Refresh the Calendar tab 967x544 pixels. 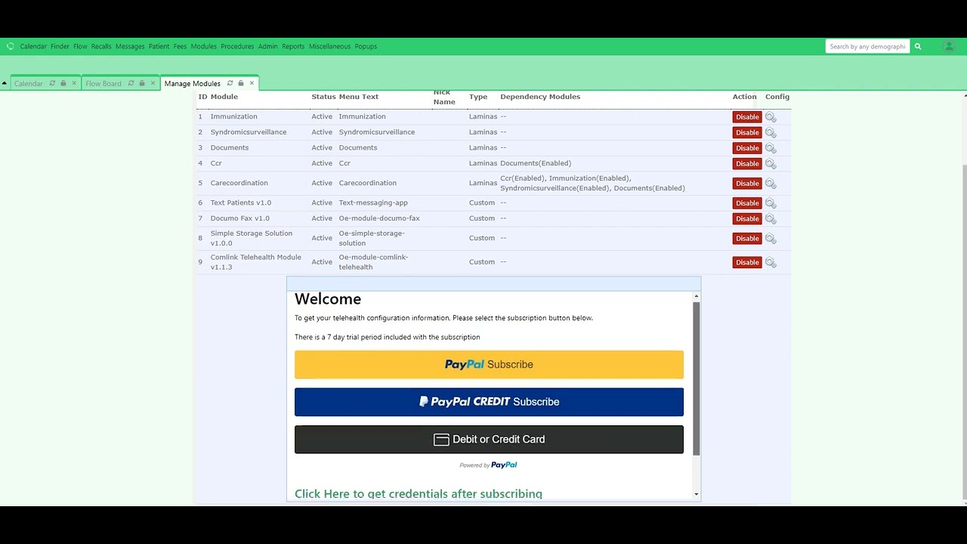click(52, 83)
